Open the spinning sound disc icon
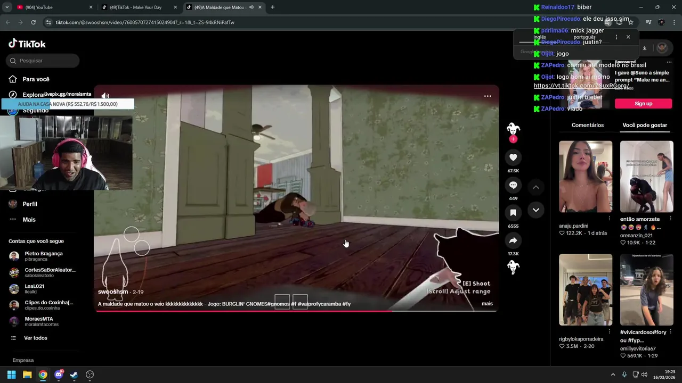This screenshot has width=682, height=383. pos(513,267)
